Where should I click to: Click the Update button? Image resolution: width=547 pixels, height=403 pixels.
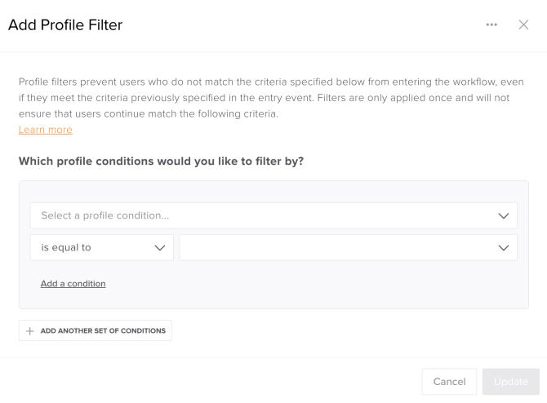pyautogui.click(x=510, y=382)
